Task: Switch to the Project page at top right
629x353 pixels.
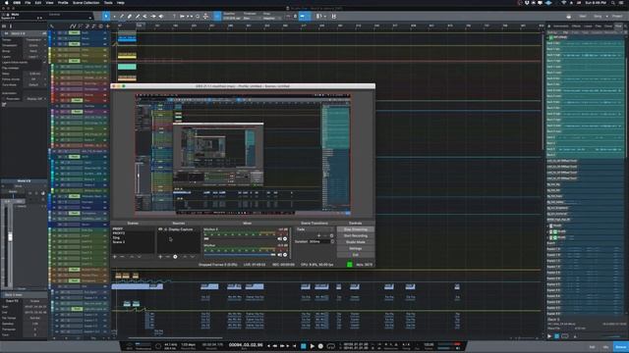Action: (x=617, y=17)
